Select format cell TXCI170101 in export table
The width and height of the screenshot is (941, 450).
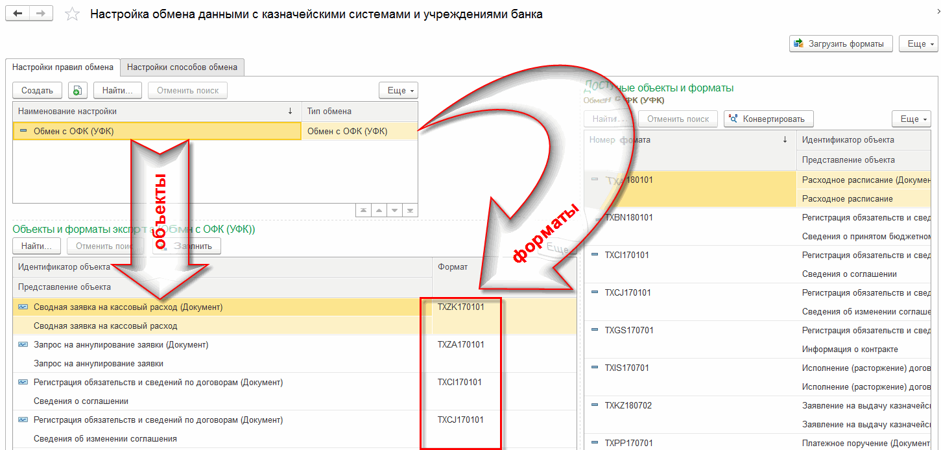pyautogui.click(x=460, y=383)
